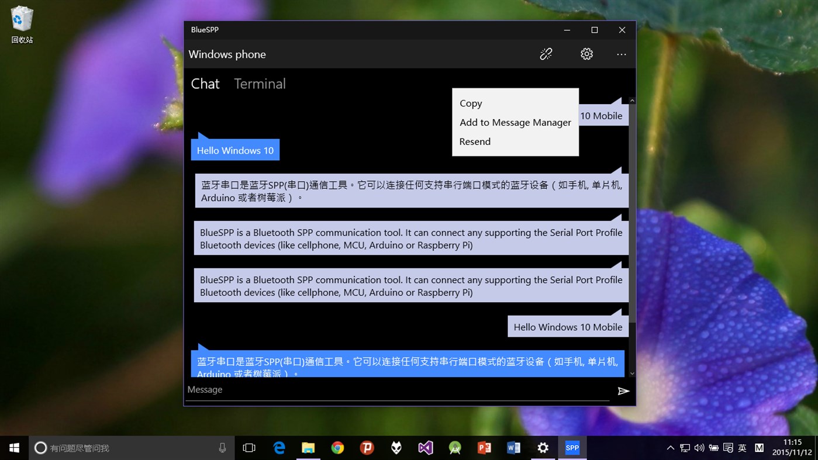Click Add to Message Manager
The image size is (818, 460).
[x=515, y=122]
